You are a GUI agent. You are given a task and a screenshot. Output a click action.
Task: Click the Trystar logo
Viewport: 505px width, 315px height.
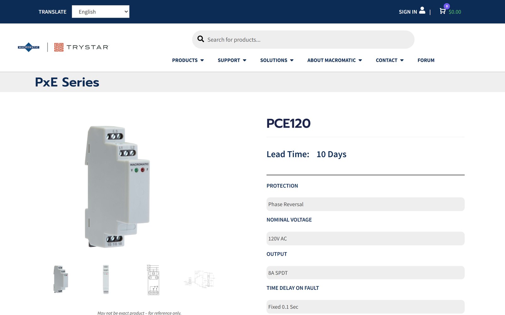coord(81,47)
